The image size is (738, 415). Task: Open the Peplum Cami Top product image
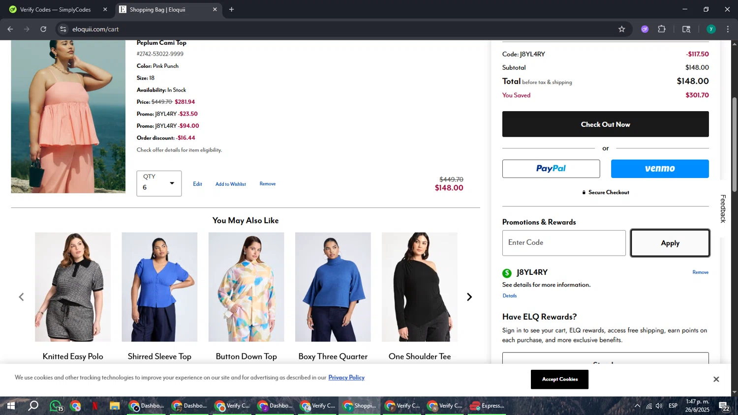click(68, 117)
